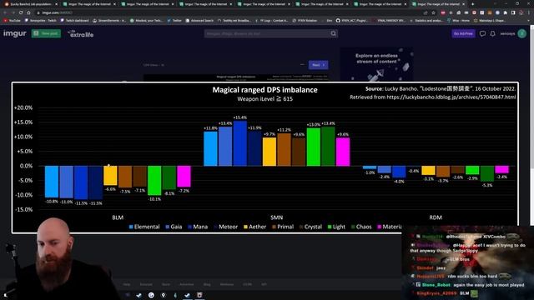Click the Materia legend magenta swatch
534x300 pixels.
coord(379,227)
